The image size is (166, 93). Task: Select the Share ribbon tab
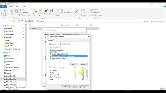pyautogui.click(x=17, y=6)
